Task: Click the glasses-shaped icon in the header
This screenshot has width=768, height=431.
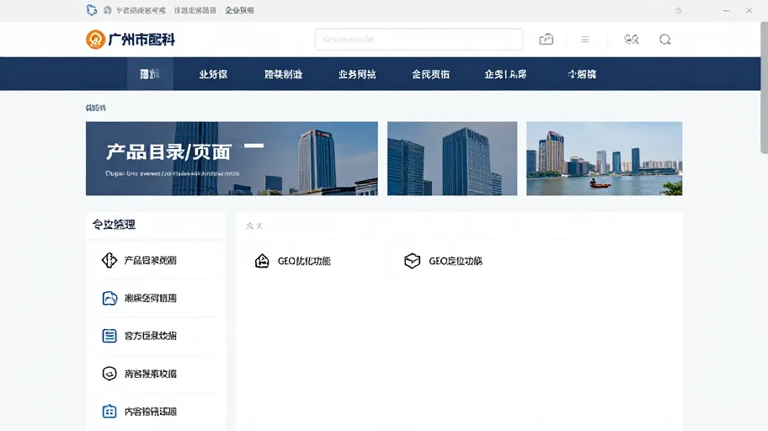Action: tap(632, 40)
